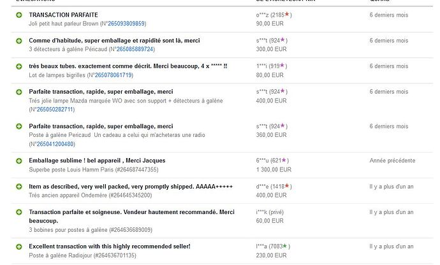Click green plus icon for Emballage sublime review
This screenshot has width=440, height=265.
[x=19, y=161]
